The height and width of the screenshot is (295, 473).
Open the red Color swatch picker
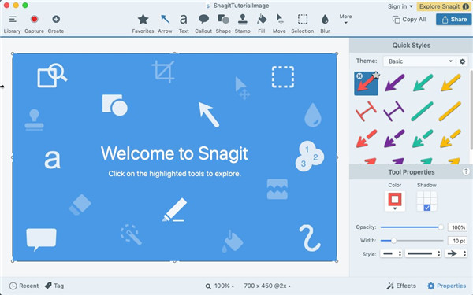pos(395,201)
